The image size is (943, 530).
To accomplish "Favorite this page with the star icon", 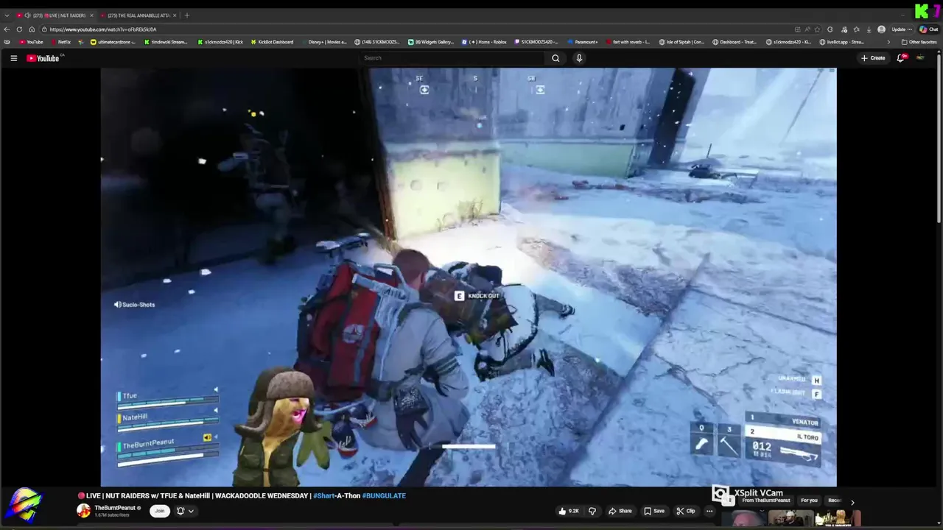I will pos(818,29).
